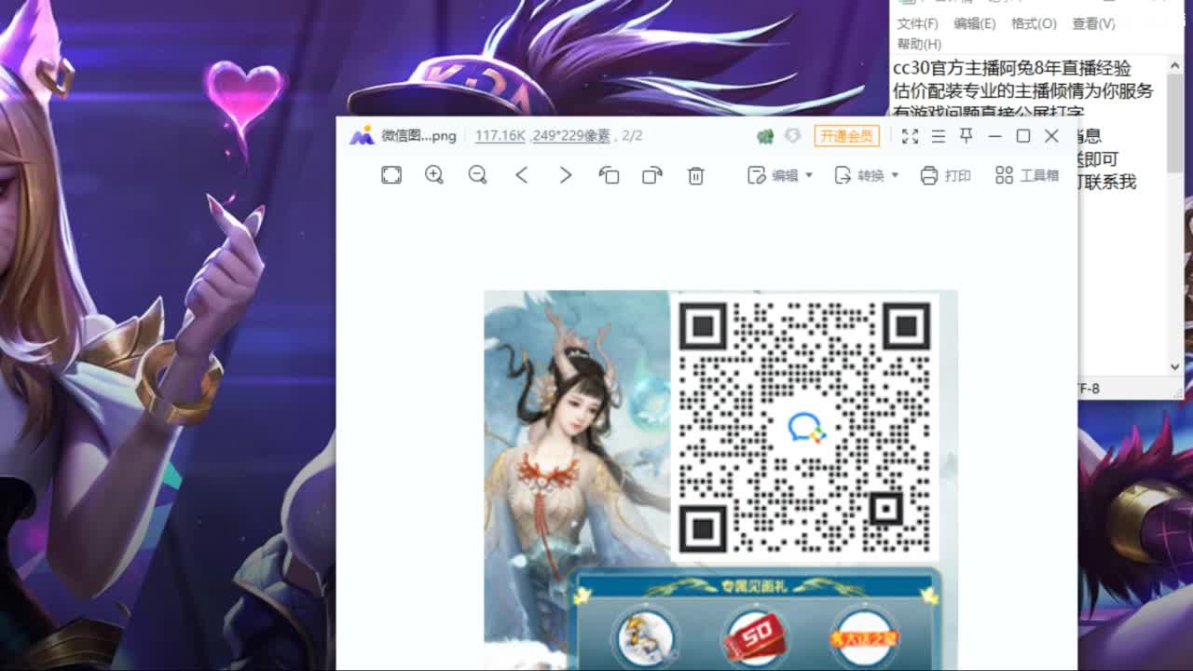Click the gray badge icon beside 开通会员

792,136
